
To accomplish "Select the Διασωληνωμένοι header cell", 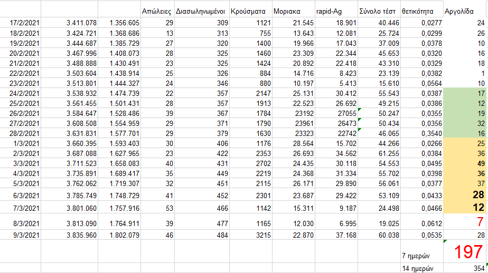I will tap(201, 11).
